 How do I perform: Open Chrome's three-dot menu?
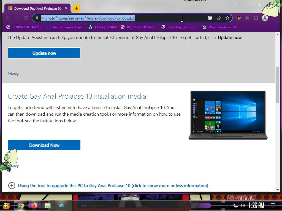[x=274, y=18]
